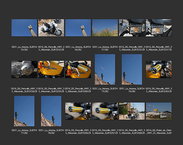Open the white trike motorcycle thumbnail SL8Y3252

pyautogui.click(x=51, y=28)
